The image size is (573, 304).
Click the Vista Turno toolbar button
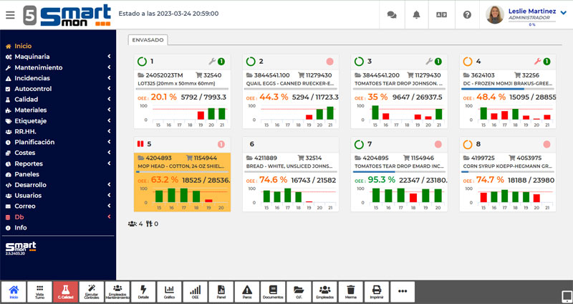click(x=40, y=291)
